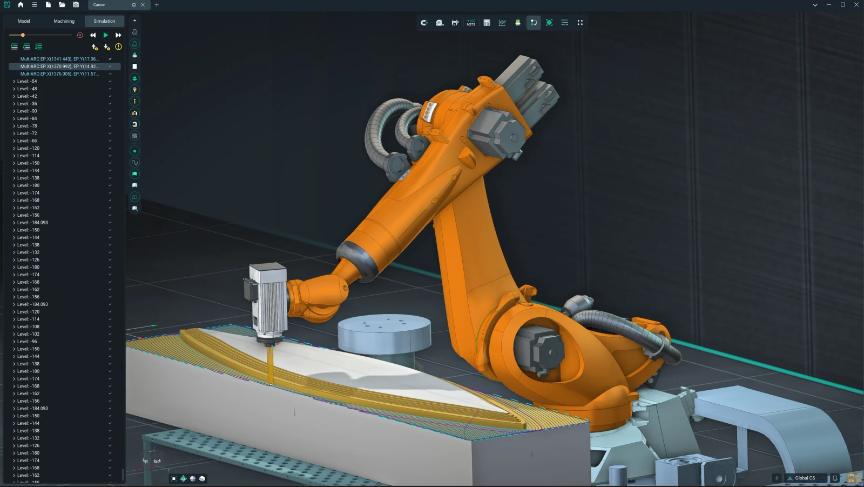Click the yellow warning indicator icon
864x487 pixels.
pos(118,47)
